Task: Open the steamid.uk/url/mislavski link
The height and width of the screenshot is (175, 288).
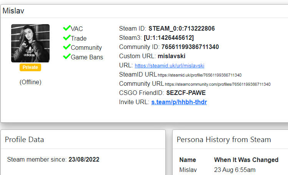Action: 169,65
